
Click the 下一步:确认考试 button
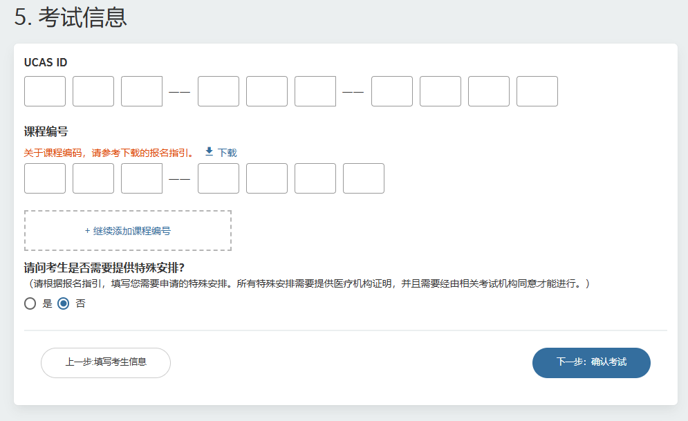pyautogui.click(x=591, y=362)
